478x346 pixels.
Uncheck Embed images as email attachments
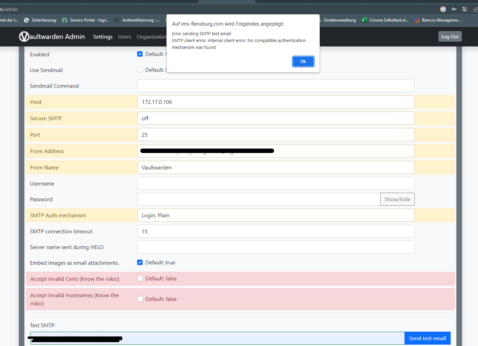(x=140, y=262)
